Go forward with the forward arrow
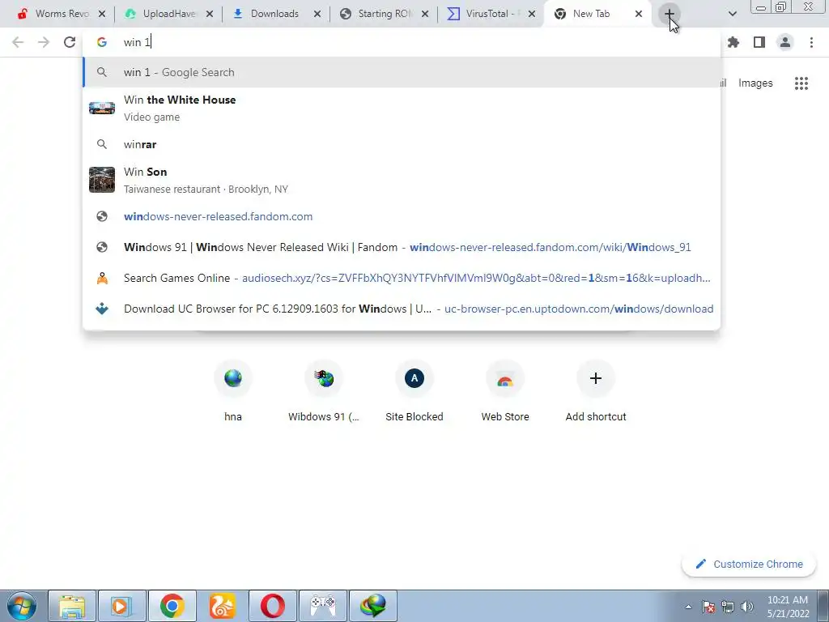Screen dimensions: 829x622 (44, 42)
